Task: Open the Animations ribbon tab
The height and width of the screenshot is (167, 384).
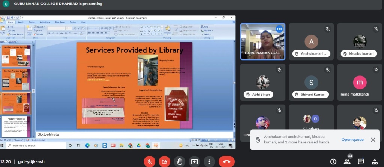Action: (45, 22)
